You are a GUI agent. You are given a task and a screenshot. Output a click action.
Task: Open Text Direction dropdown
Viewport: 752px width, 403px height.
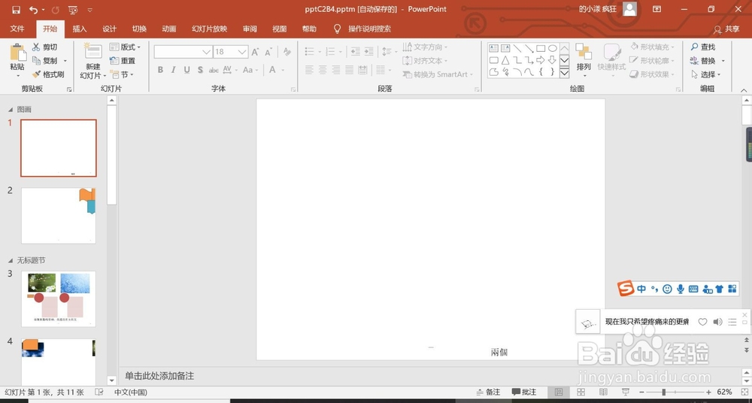(x=425, y=47)
